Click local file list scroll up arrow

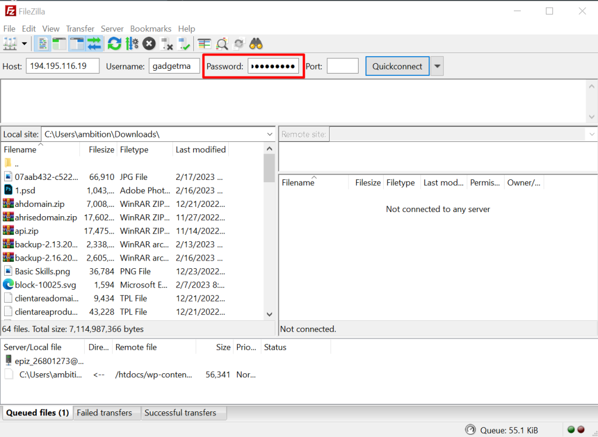(269, 149)
